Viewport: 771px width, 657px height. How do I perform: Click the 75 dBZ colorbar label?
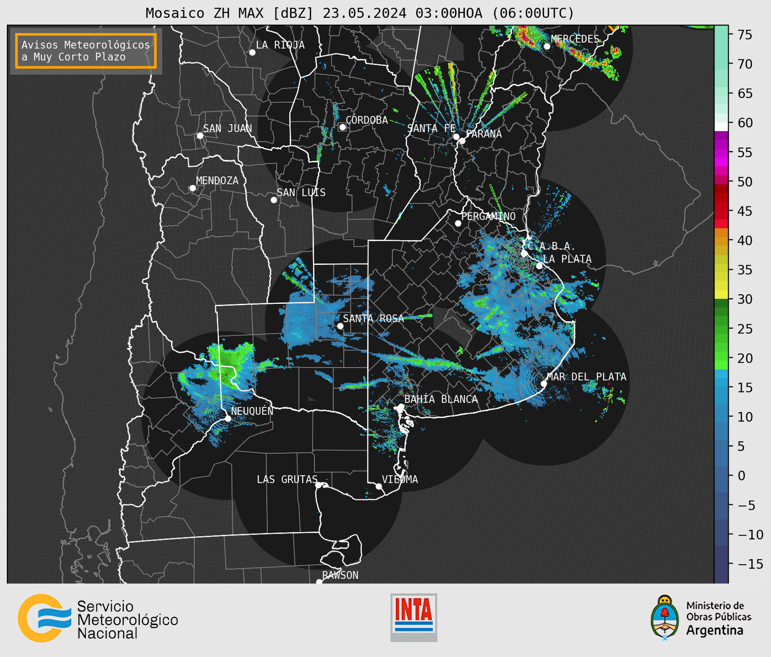coord(744,35)
